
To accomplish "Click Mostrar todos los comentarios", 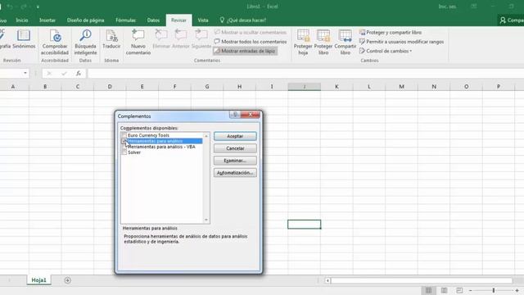I will click(251, 42).
